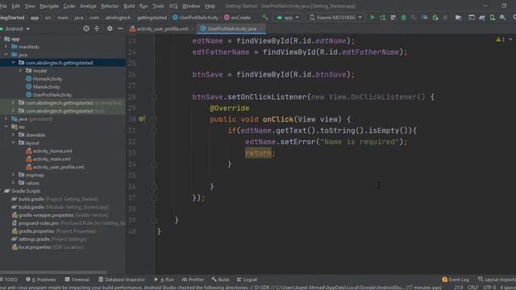The width and height of the screenshot is (516, 290).
Task: Click the onCreate breadcrumb in navigation bar
Action: point(237,18)
